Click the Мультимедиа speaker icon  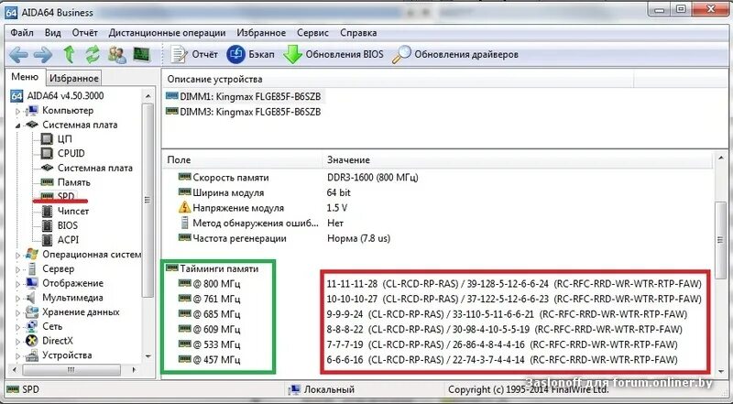click(32, 298)
